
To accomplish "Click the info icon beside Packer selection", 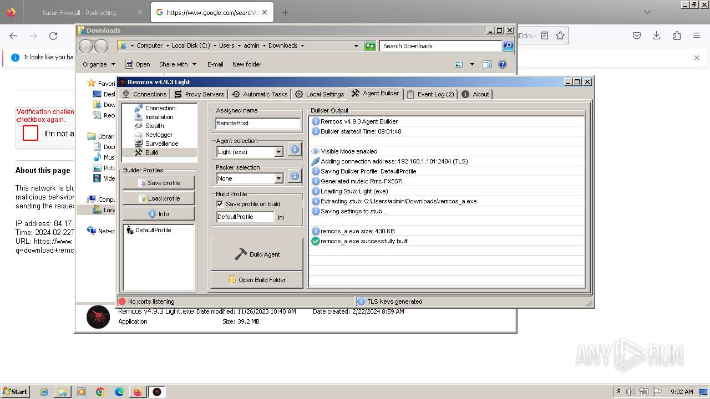I will (x=295, y=176).
